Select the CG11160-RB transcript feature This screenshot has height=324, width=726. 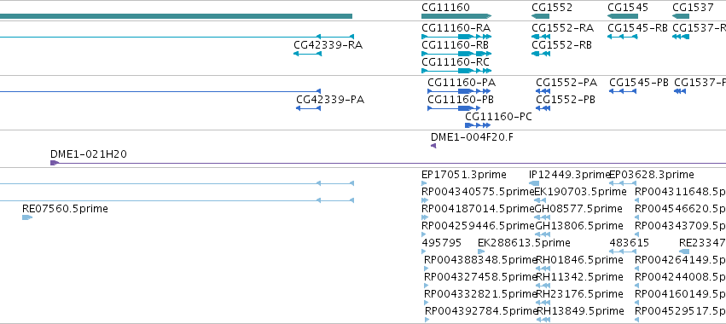(x=456, y=54)
